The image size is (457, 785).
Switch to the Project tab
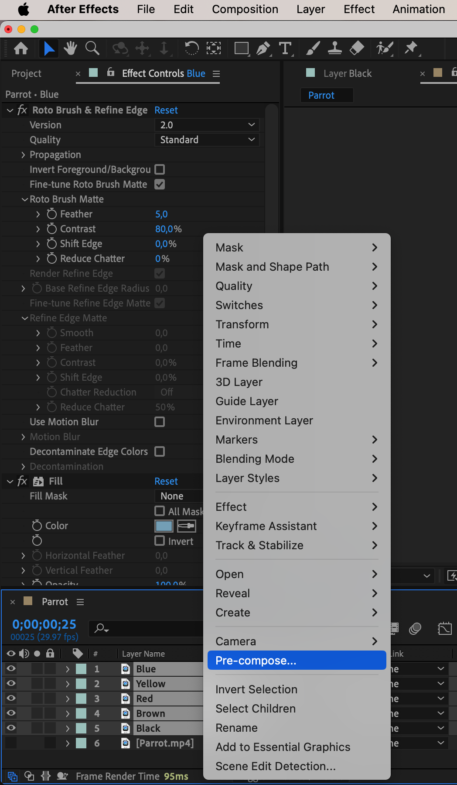pyautogui.click(x=27, y=73)
